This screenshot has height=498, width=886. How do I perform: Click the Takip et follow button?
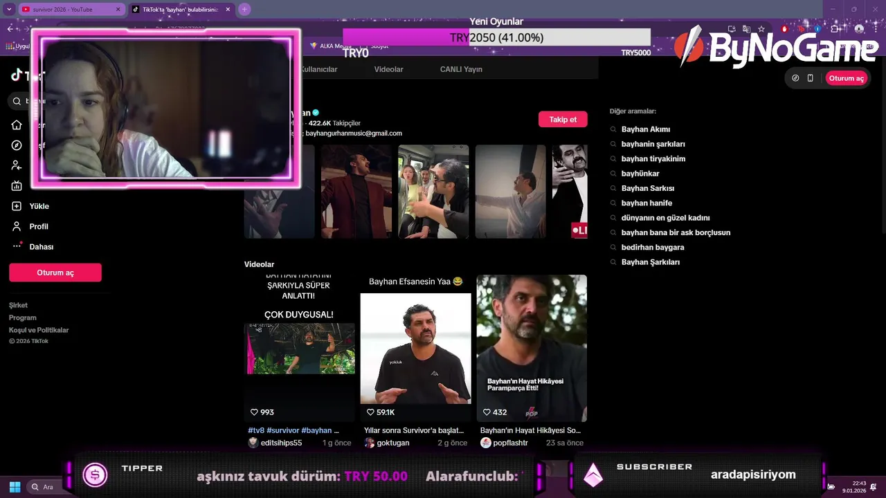click(x=563, y=120)
